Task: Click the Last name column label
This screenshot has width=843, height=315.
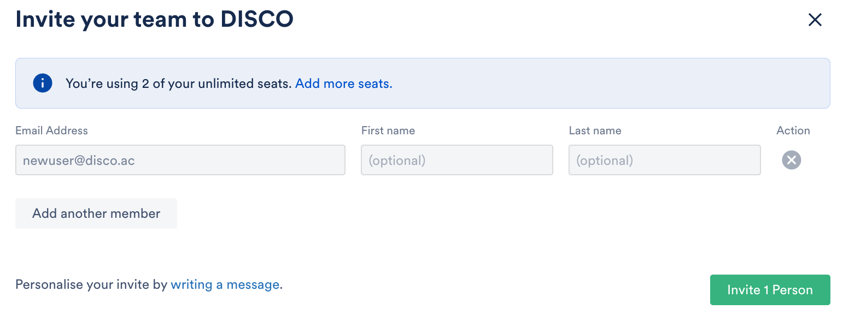Action: tap(595, 130)
